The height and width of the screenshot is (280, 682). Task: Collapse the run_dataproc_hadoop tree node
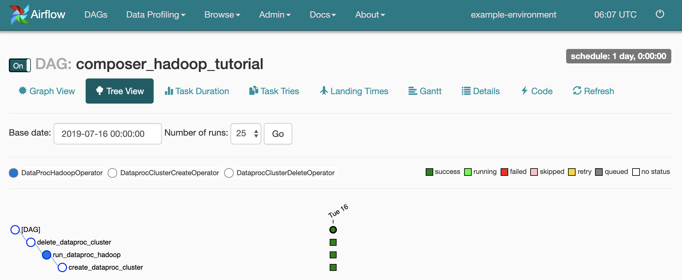pos(47,255)
